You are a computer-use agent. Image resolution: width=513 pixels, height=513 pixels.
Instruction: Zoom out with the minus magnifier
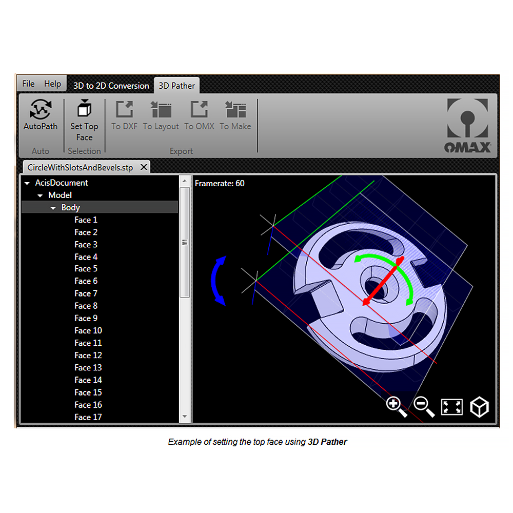pos(424,406)
